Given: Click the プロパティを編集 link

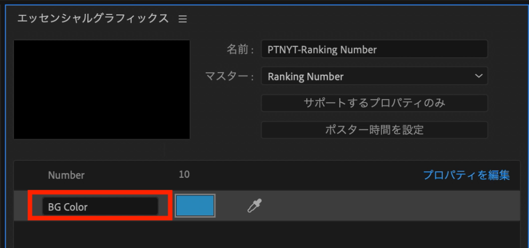Looking at the screenshot, I should pyautogui.click(x=466, y=175).
